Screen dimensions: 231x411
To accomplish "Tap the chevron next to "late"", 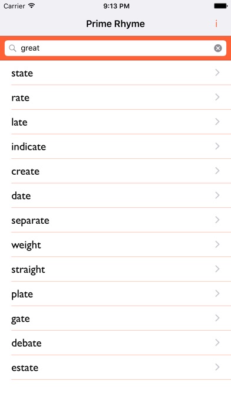I will click(217, 122).
